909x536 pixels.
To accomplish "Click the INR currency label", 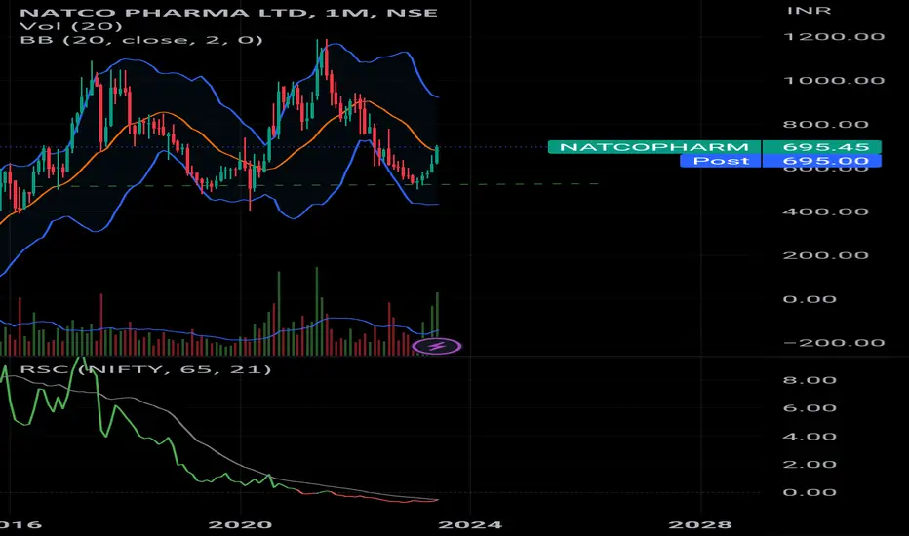I will pos(809,11).
